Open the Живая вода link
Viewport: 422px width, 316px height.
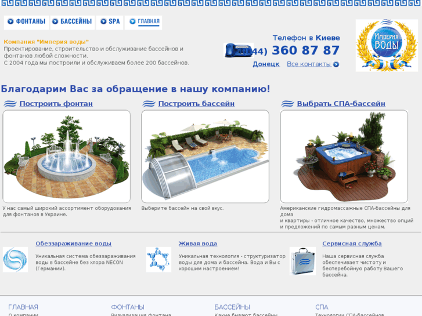tap(198, 244)
